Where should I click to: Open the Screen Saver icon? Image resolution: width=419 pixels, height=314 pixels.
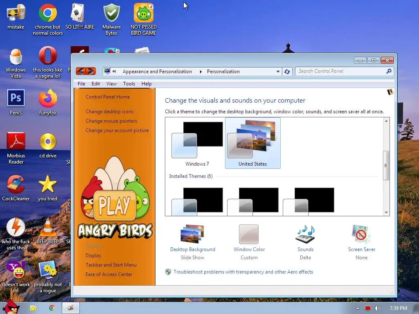(x=361, y=234)
